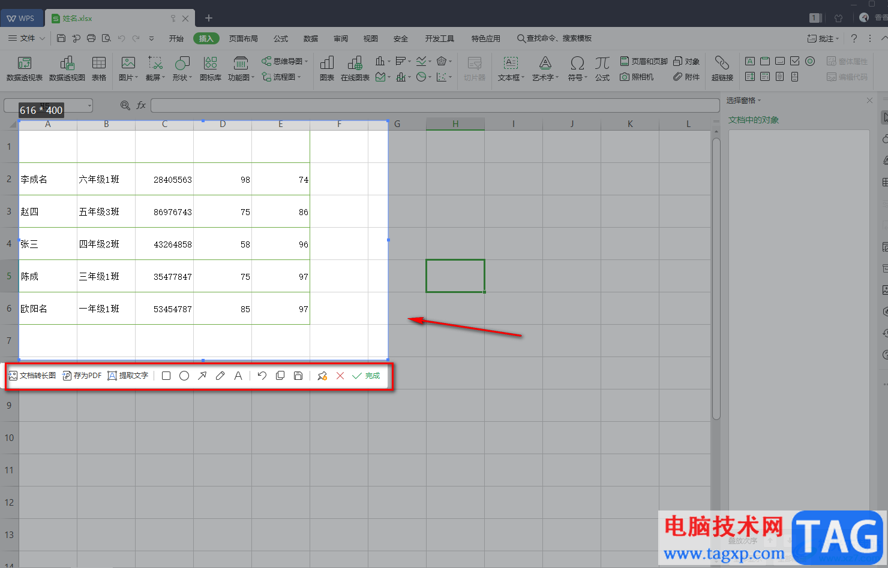The width and height of the screenshot is (888, 568).
Task: Select the pencil drawing tool in screenshot toolbar
Action: [220, 376]
